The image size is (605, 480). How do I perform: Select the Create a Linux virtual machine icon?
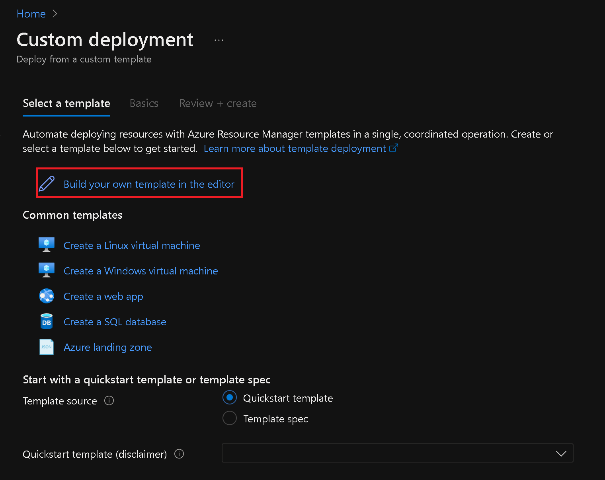pos(47,244)
